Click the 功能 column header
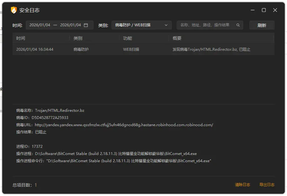 (x=128, y=38)
